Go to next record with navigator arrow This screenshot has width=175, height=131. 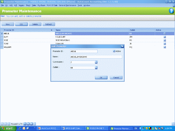pos(25,124)
